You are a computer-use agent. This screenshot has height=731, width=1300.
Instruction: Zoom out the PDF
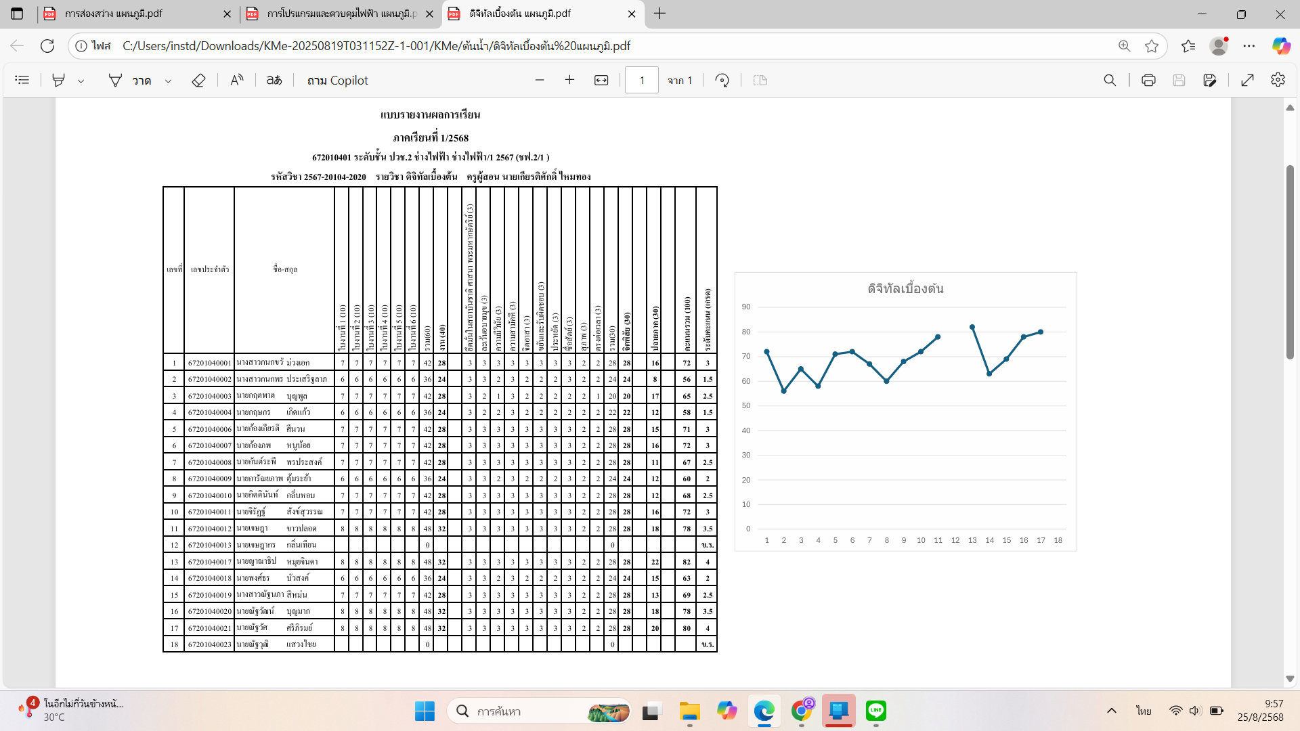click(x=540, y=80)
